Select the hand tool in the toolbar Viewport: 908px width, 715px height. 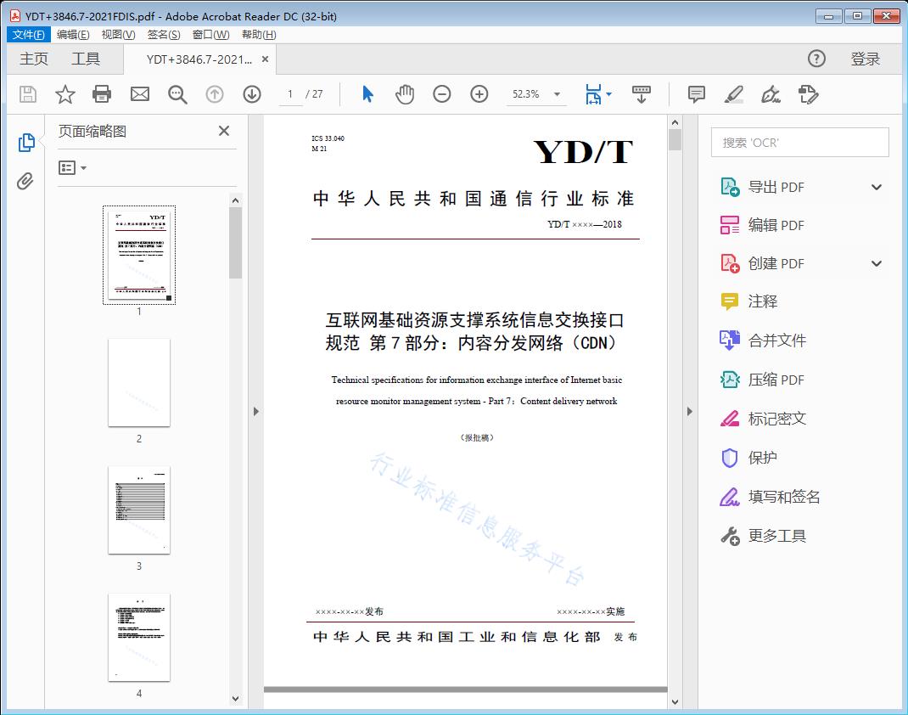(405, 94)
